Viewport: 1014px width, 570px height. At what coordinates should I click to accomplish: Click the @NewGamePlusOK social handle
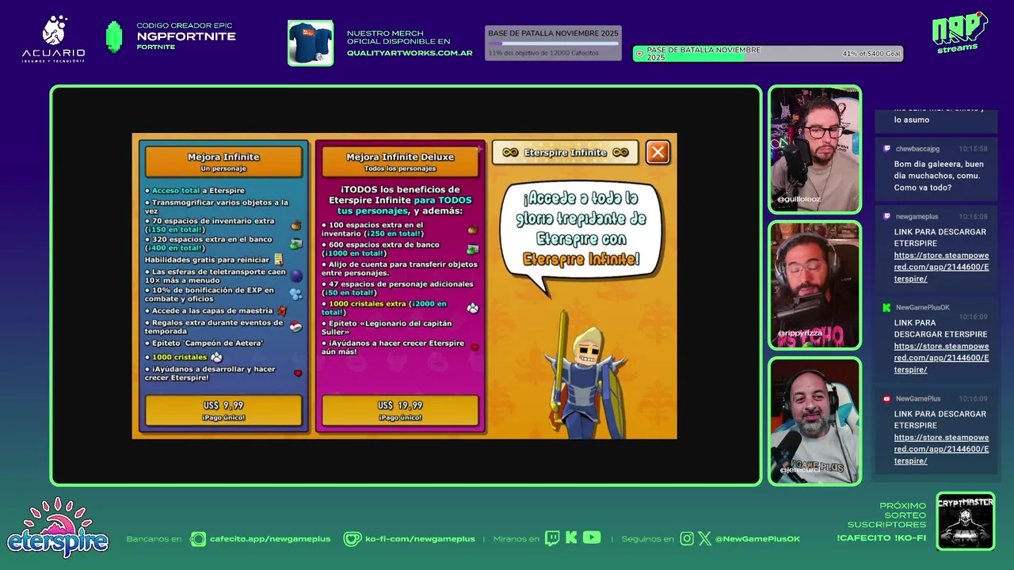tap(757, 539)
